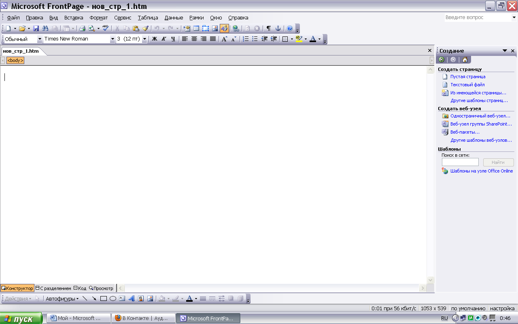Insert WordArt from drawing toolbar
The width and height of the screenshot is (518, 324).
tap(132, 298)
